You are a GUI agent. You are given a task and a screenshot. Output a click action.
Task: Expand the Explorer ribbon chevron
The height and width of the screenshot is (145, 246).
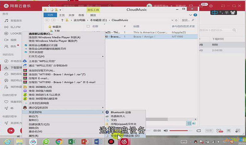(x=190, y=15)
